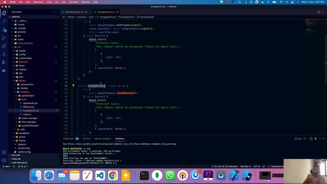Open errors and warnings count in status bar

click(22, 167)
